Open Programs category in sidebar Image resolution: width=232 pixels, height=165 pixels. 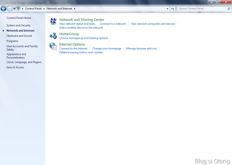pos(12,41)
